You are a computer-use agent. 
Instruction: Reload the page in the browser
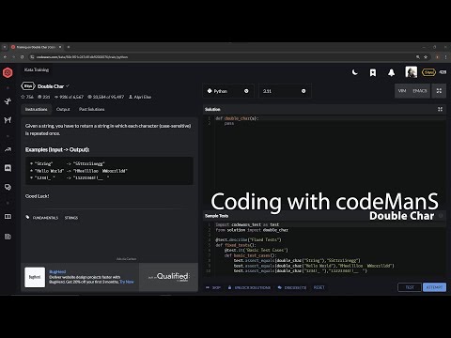[x=22, y=57]
